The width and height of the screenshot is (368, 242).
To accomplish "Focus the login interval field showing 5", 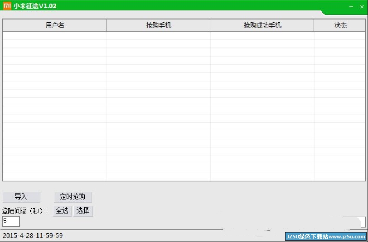I will tap(11, 221).
